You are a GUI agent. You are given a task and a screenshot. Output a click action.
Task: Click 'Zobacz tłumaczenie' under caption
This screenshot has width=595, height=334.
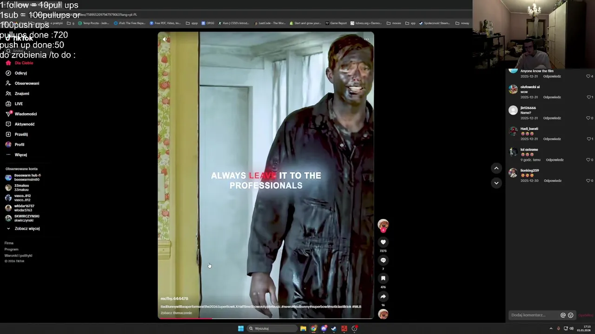[x=176, y=313]
